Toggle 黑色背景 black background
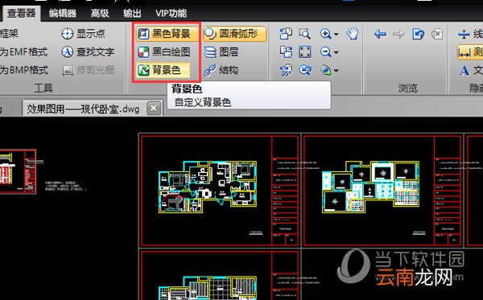Image resolution: width=483 pixels, height=300 pixels. click(x=167, y=34)
